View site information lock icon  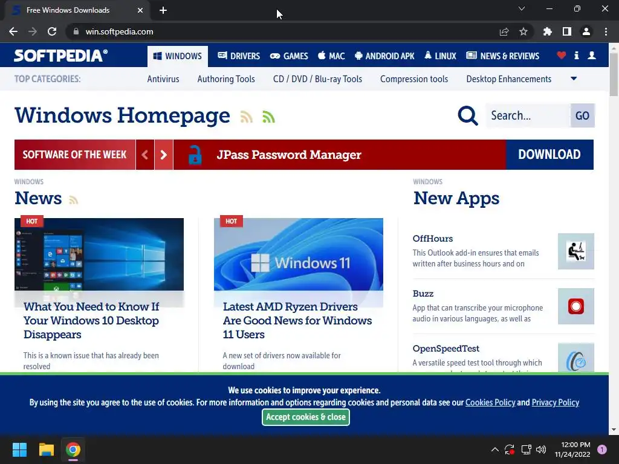76,31
